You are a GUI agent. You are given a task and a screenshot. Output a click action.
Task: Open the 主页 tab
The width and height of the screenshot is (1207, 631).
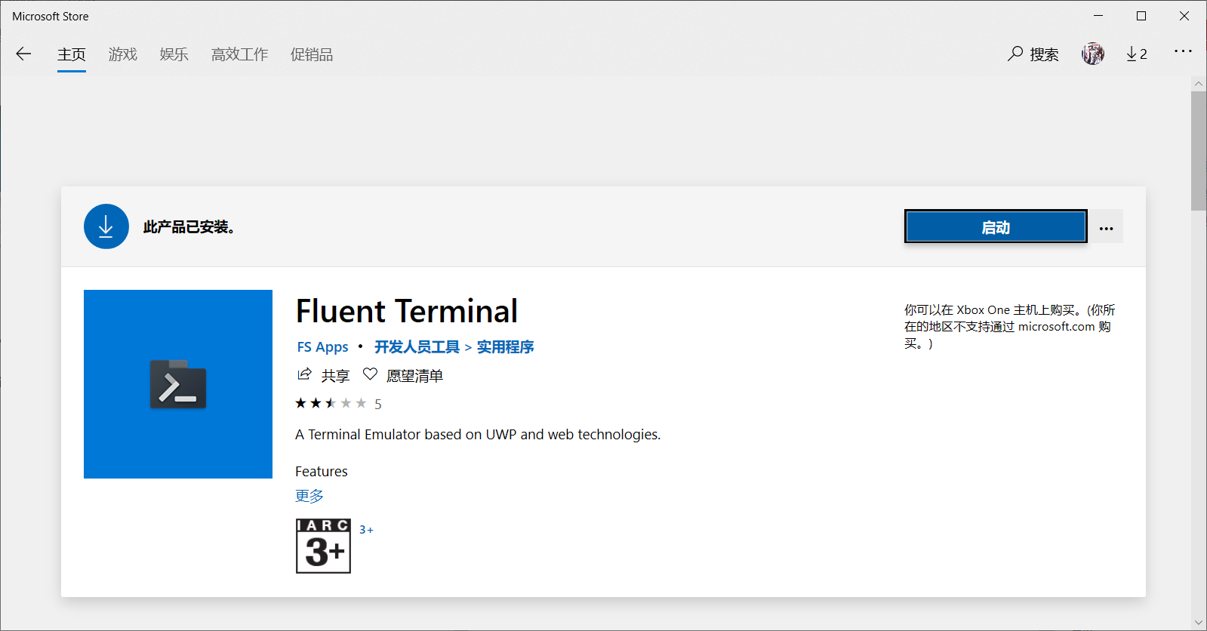pos(72,54)
